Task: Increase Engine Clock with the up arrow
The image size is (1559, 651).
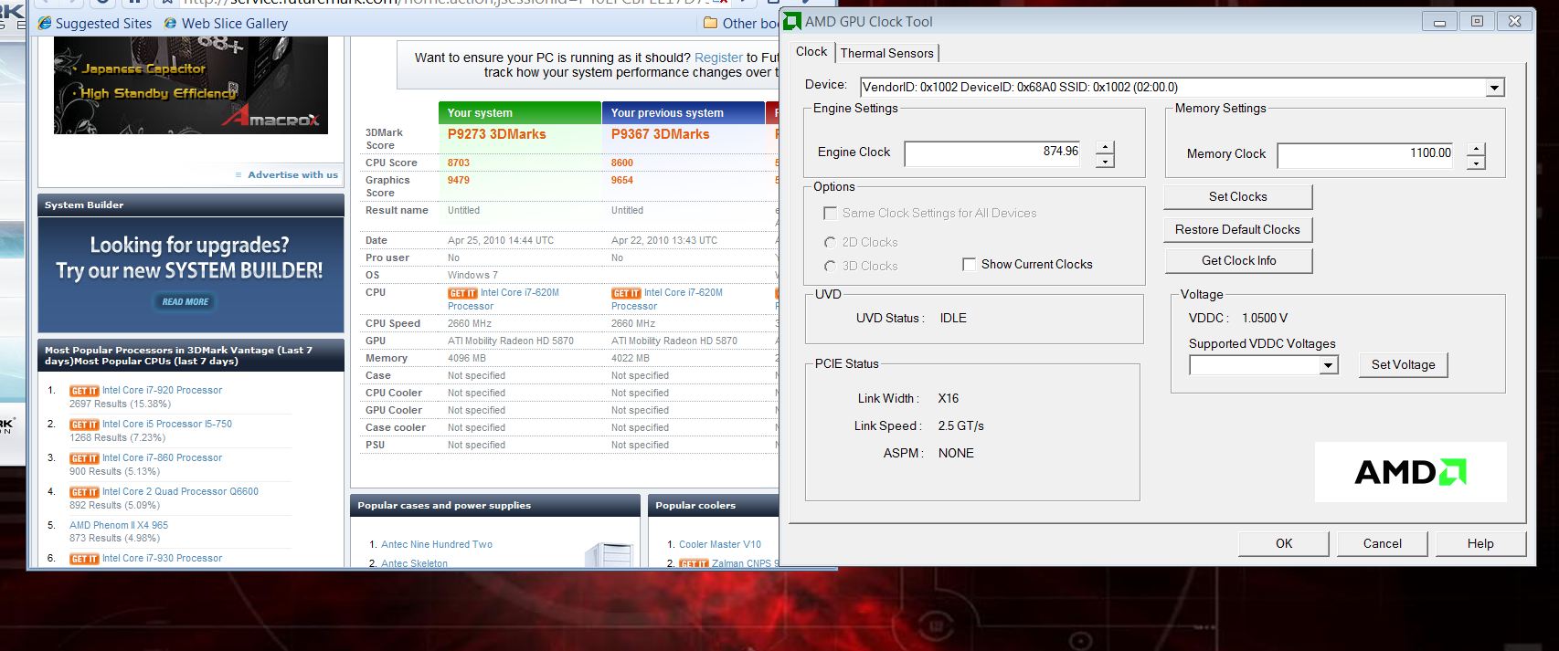Action: pyautogui.click(x=1105, y=147)
